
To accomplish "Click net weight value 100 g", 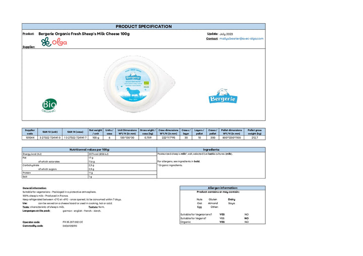I will coord(96,138).
